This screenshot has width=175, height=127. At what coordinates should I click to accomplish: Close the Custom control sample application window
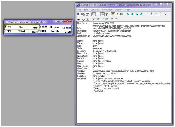click(x=68, y=21)
